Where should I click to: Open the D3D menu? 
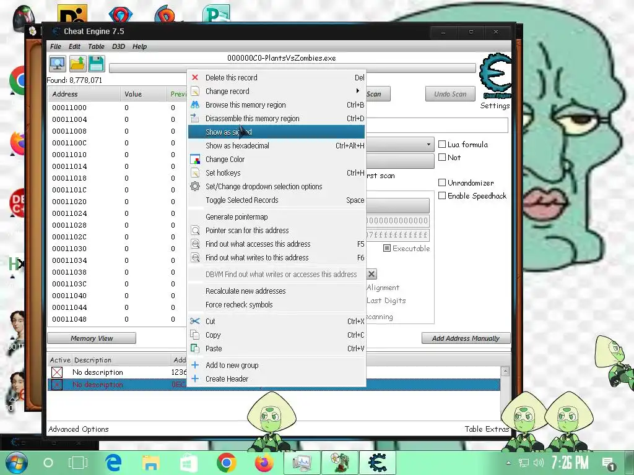(118, 46)
